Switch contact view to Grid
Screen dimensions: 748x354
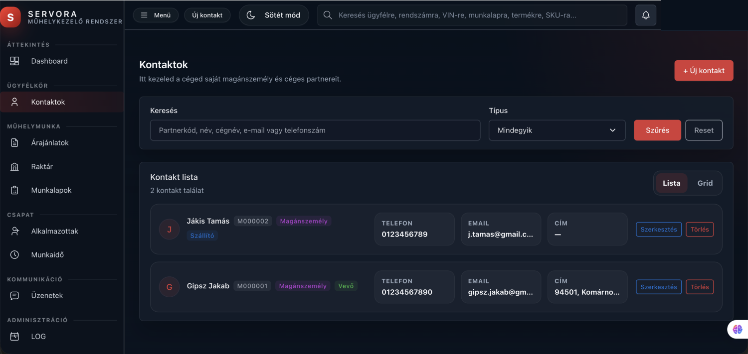[705, 183]
